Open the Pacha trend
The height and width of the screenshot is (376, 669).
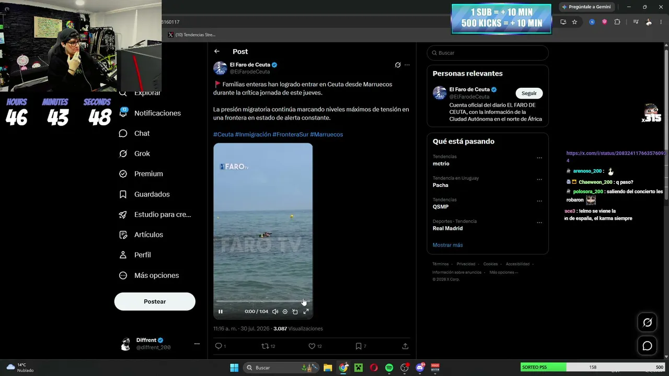pos(441,185)
